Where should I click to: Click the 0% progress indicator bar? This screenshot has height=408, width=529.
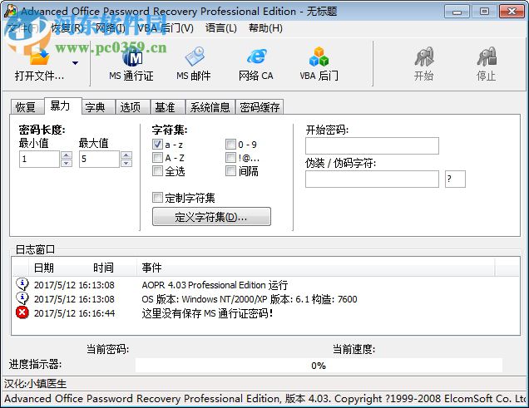[x=319, y=366]
